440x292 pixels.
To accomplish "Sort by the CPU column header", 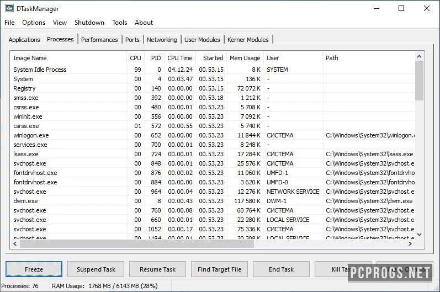I will [136, 58].
